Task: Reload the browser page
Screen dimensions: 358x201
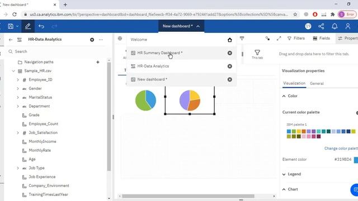Action: click(15, 15)
